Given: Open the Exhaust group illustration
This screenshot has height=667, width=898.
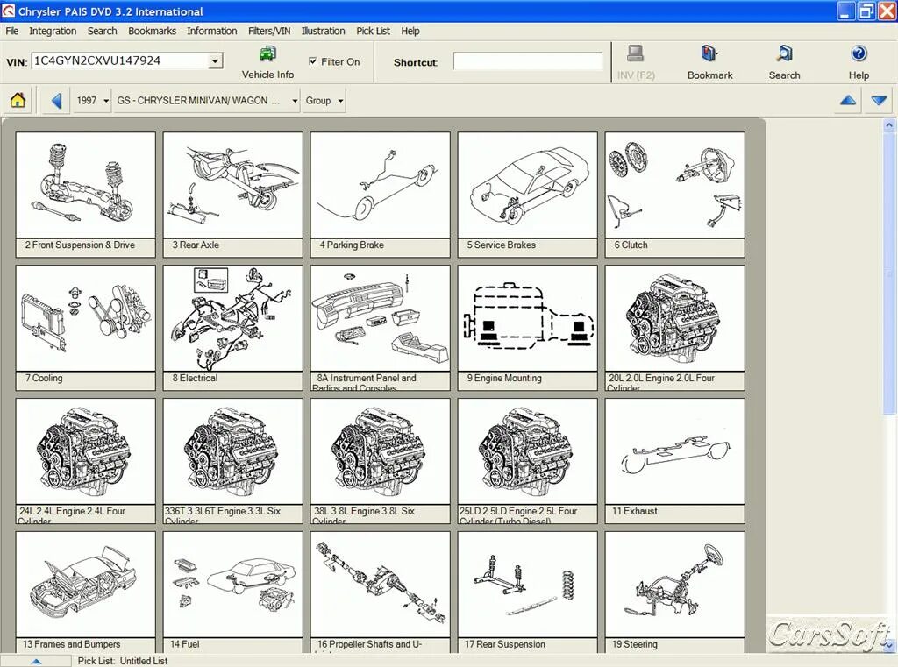Looking at the screenshot, I should click(x=674, y=451).
